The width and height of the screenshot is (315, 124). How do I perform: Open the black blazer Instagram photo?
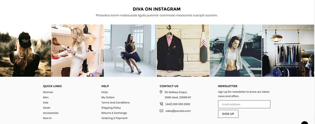pyautogui.click(x=183, y=51)
